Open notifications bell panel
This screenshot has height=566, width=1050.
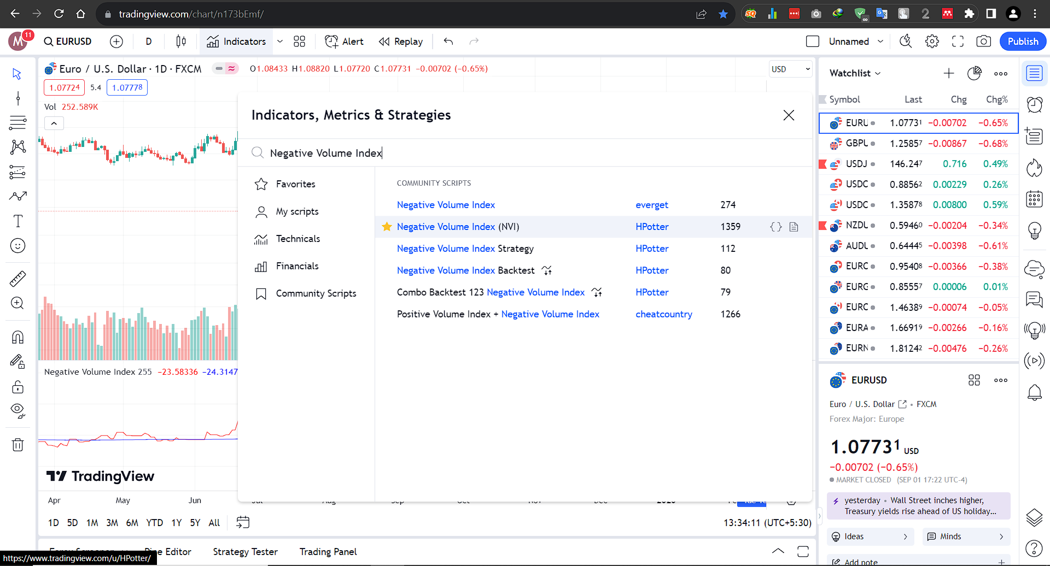click(x=1035, y=392)
